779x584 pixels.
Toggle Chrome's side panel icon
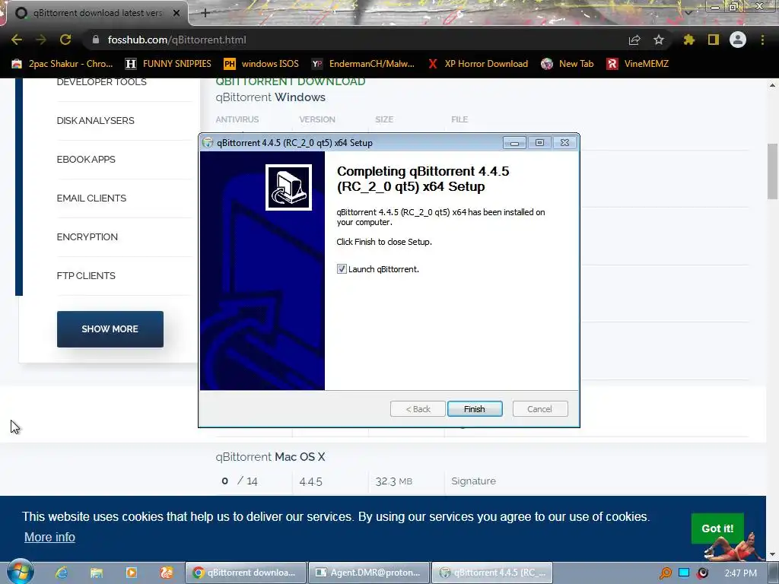click(714, 40)
